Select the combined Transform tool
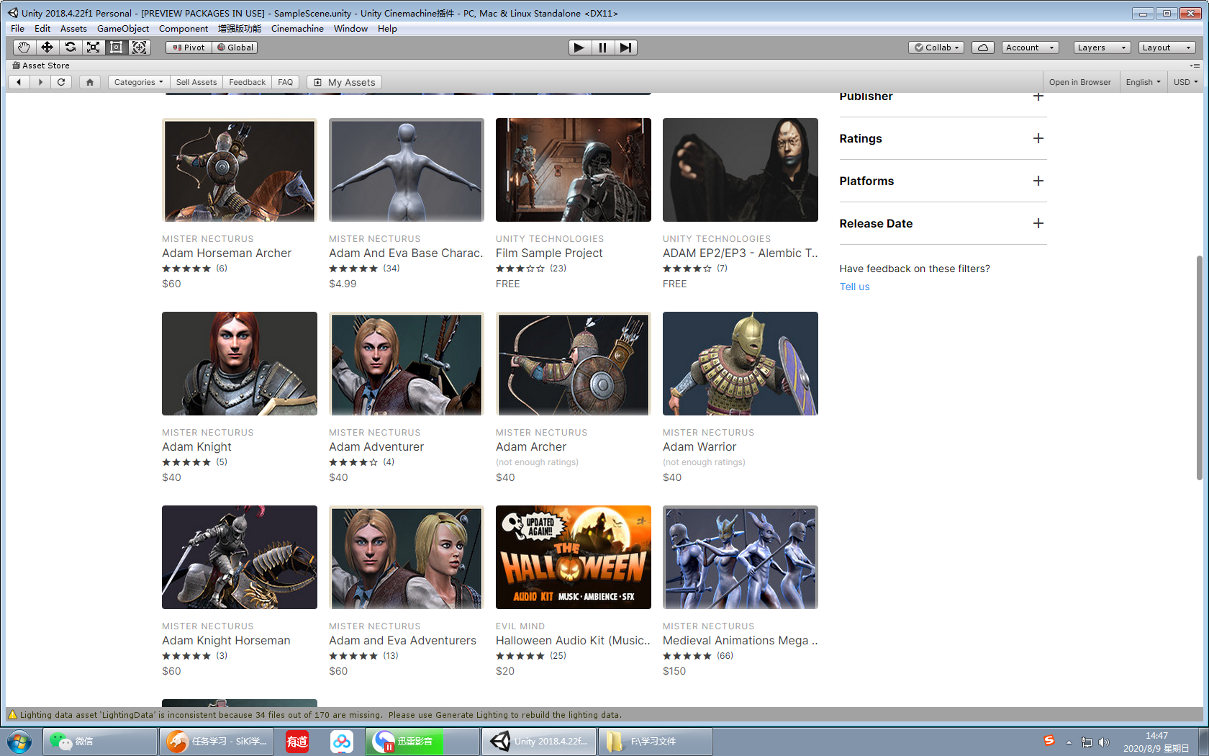1209x756 pixels. point(139,48)
